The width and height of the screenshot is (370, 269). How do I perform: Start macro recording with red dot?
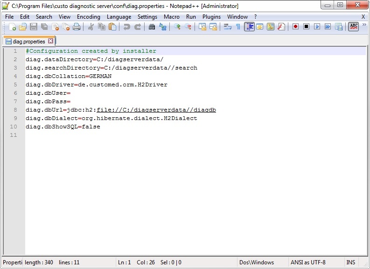[295, 27]
